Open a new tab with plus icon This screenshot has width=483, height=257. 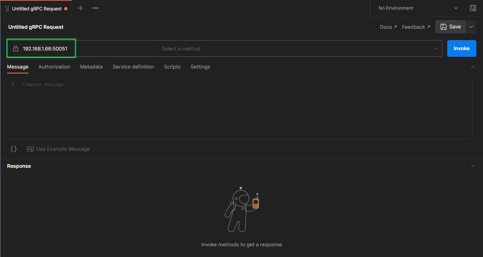coord(80,8)
